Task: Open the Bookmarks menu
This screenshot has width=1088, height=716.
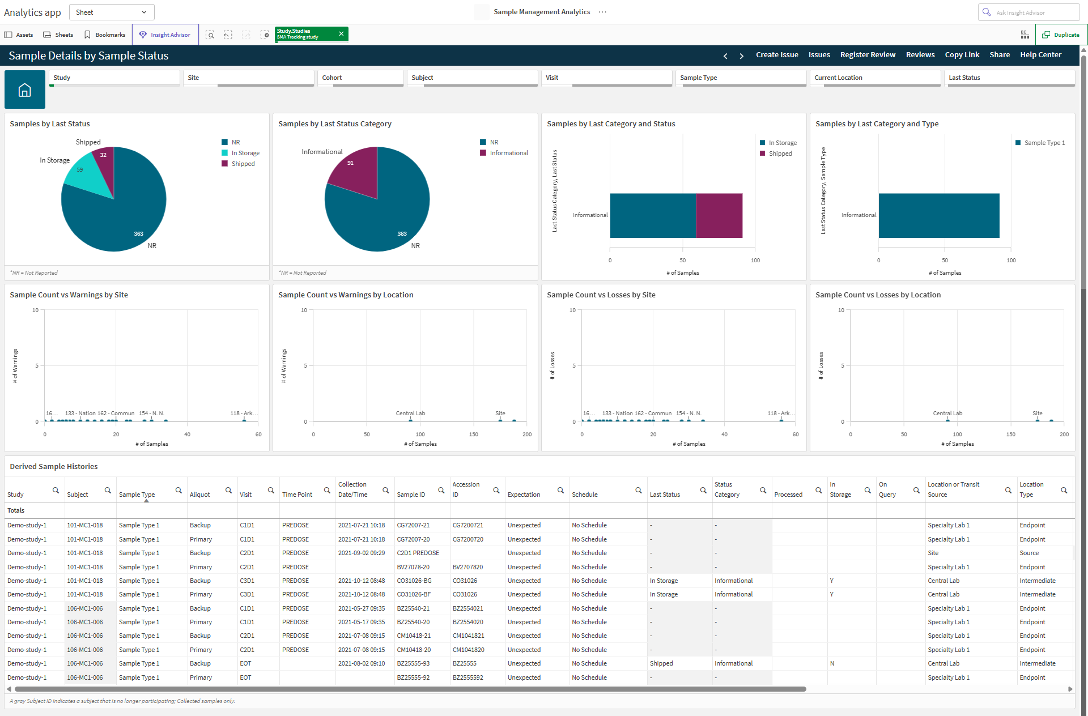Action: pos(105,35)
